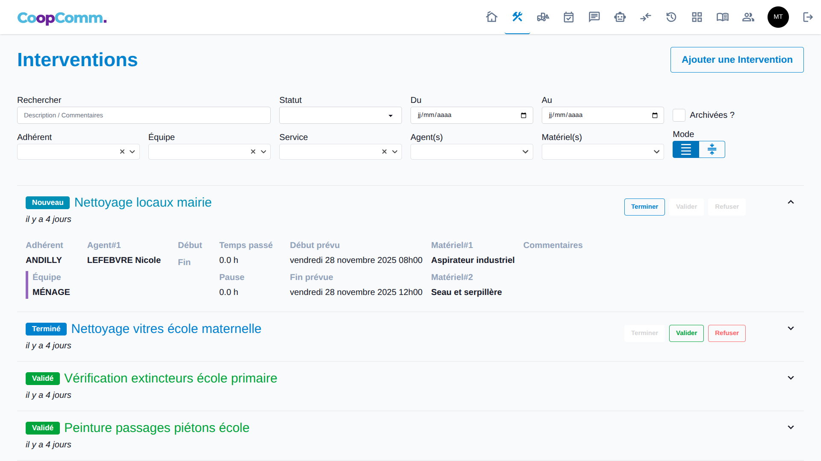Open the vehicles and equipment icon

(x=543, y=17)
